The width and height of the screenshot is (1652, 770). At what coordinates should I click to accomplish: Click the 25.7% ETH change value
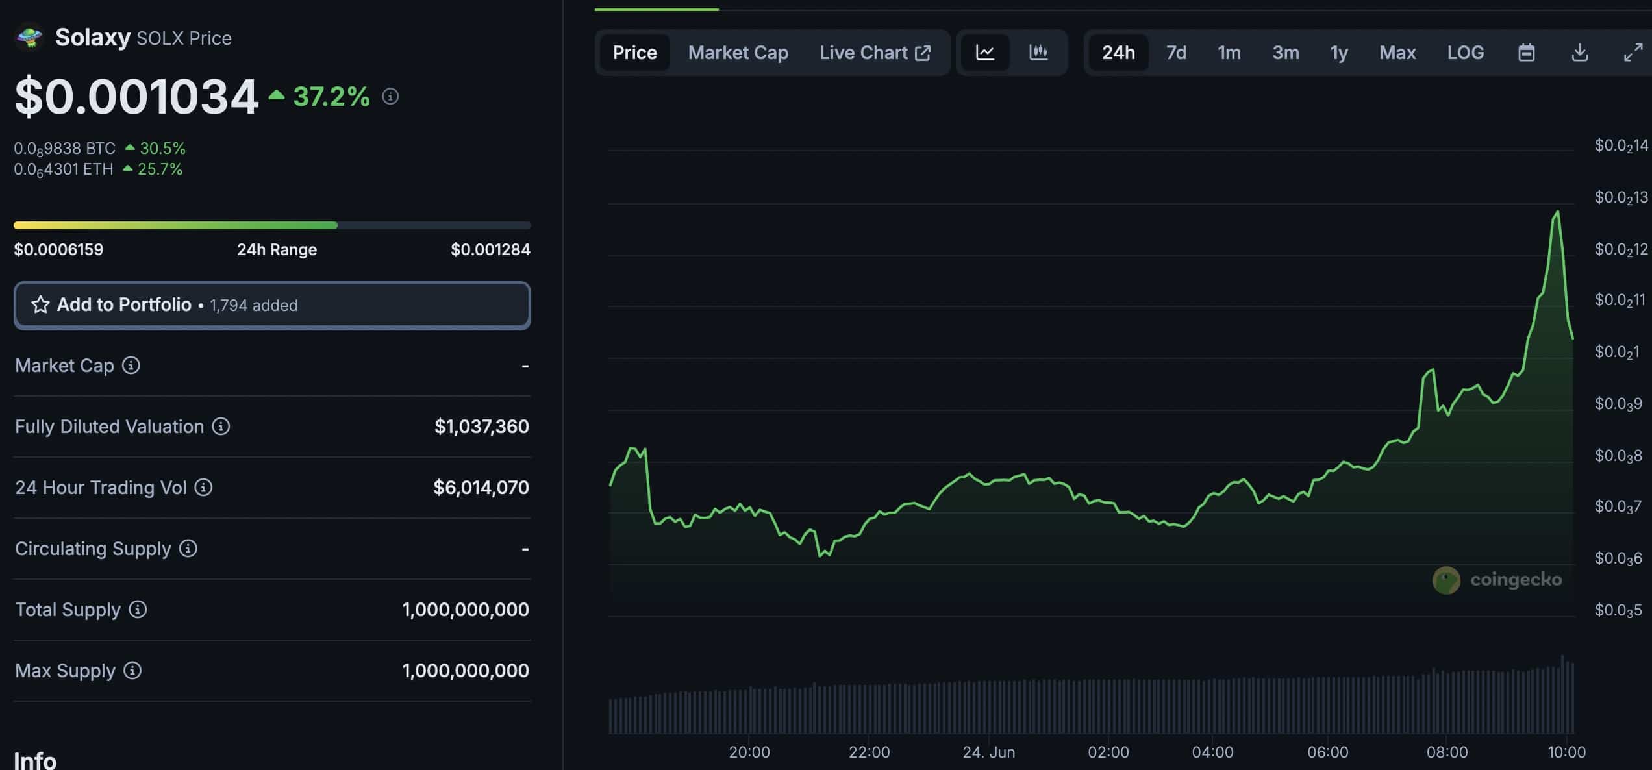tap(160, 169)
